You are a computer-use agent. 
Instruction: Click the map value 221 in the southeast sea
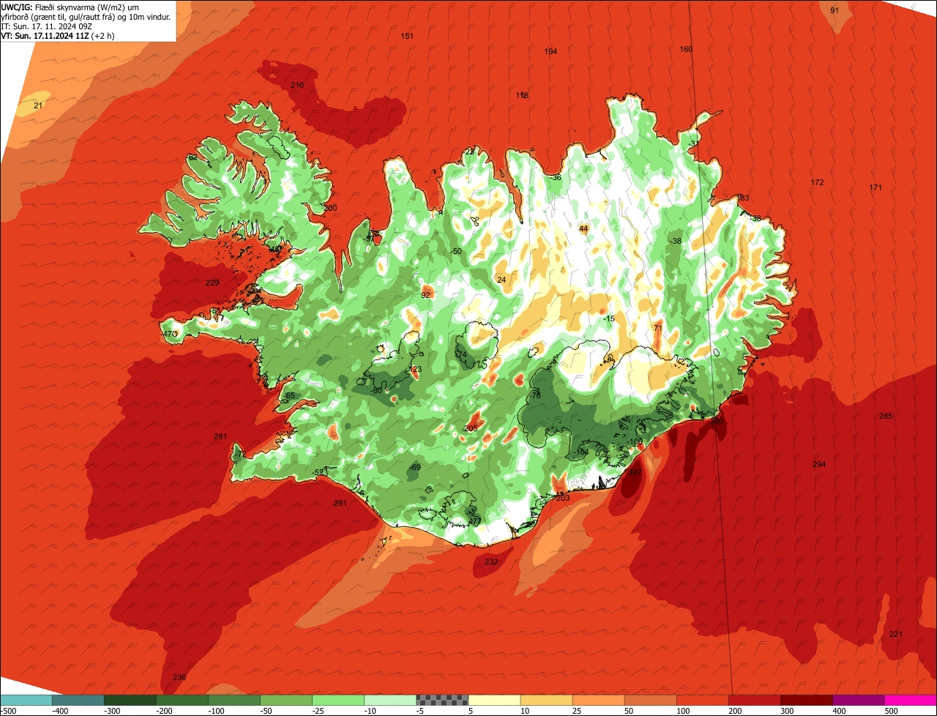[896, 634]
